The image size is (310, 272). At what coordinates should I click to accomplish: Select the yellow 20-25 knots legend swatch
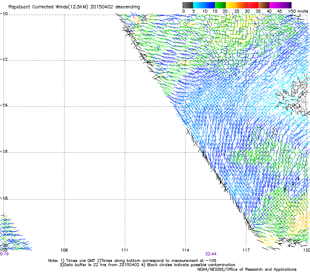(231, 5)
